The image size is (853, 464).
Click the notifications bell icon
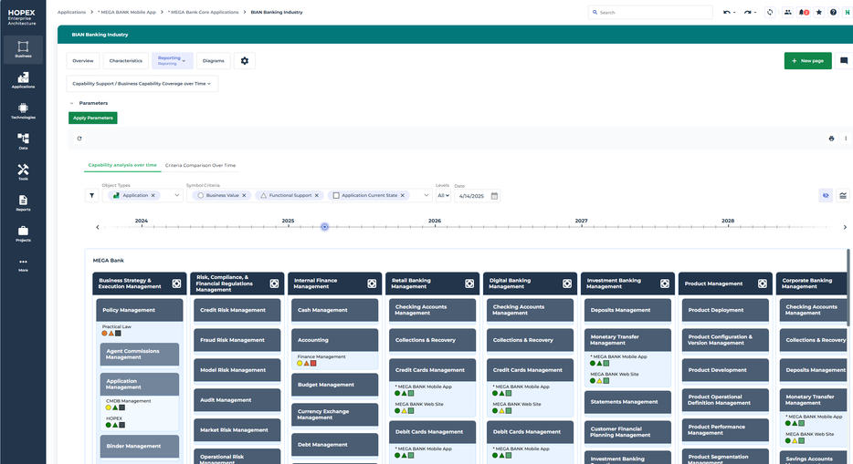point(804,13)
